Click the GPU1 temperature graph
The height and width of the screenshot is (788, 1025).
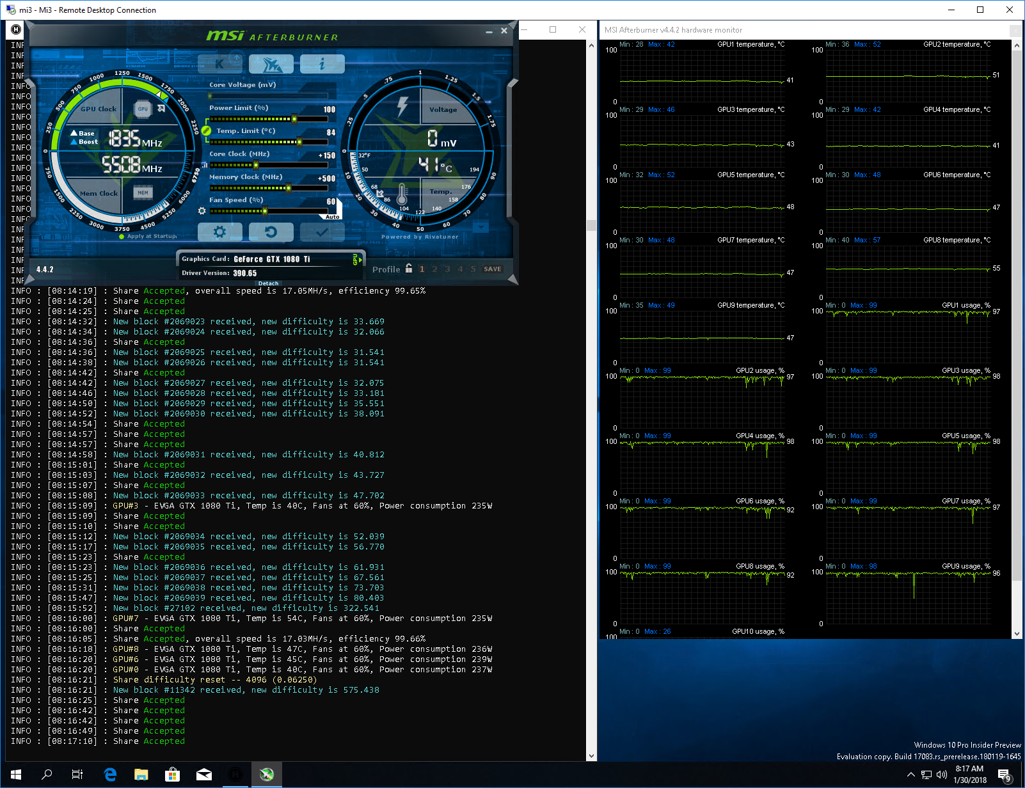[x=702, y=75]
